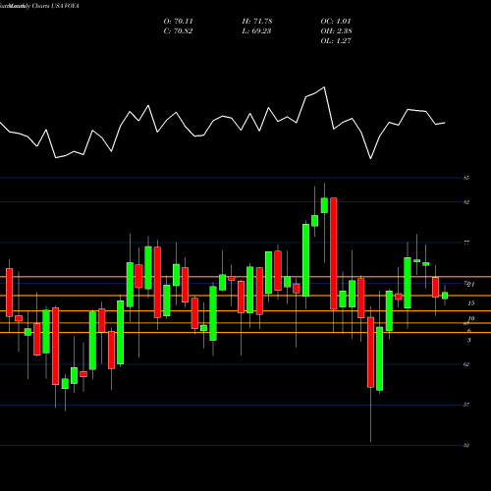Click the high price value 'H: 71.78'
The image size is (491, 491).
pyautogui.click(x=257, y=22)
